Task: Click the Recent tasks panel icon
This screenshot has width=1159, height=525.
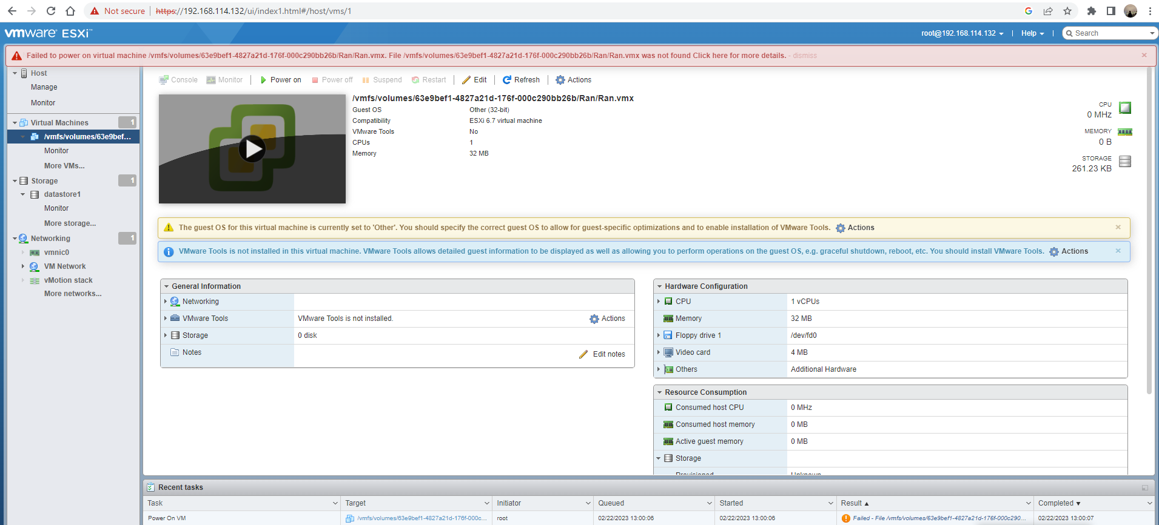Action: pos(150,487)
